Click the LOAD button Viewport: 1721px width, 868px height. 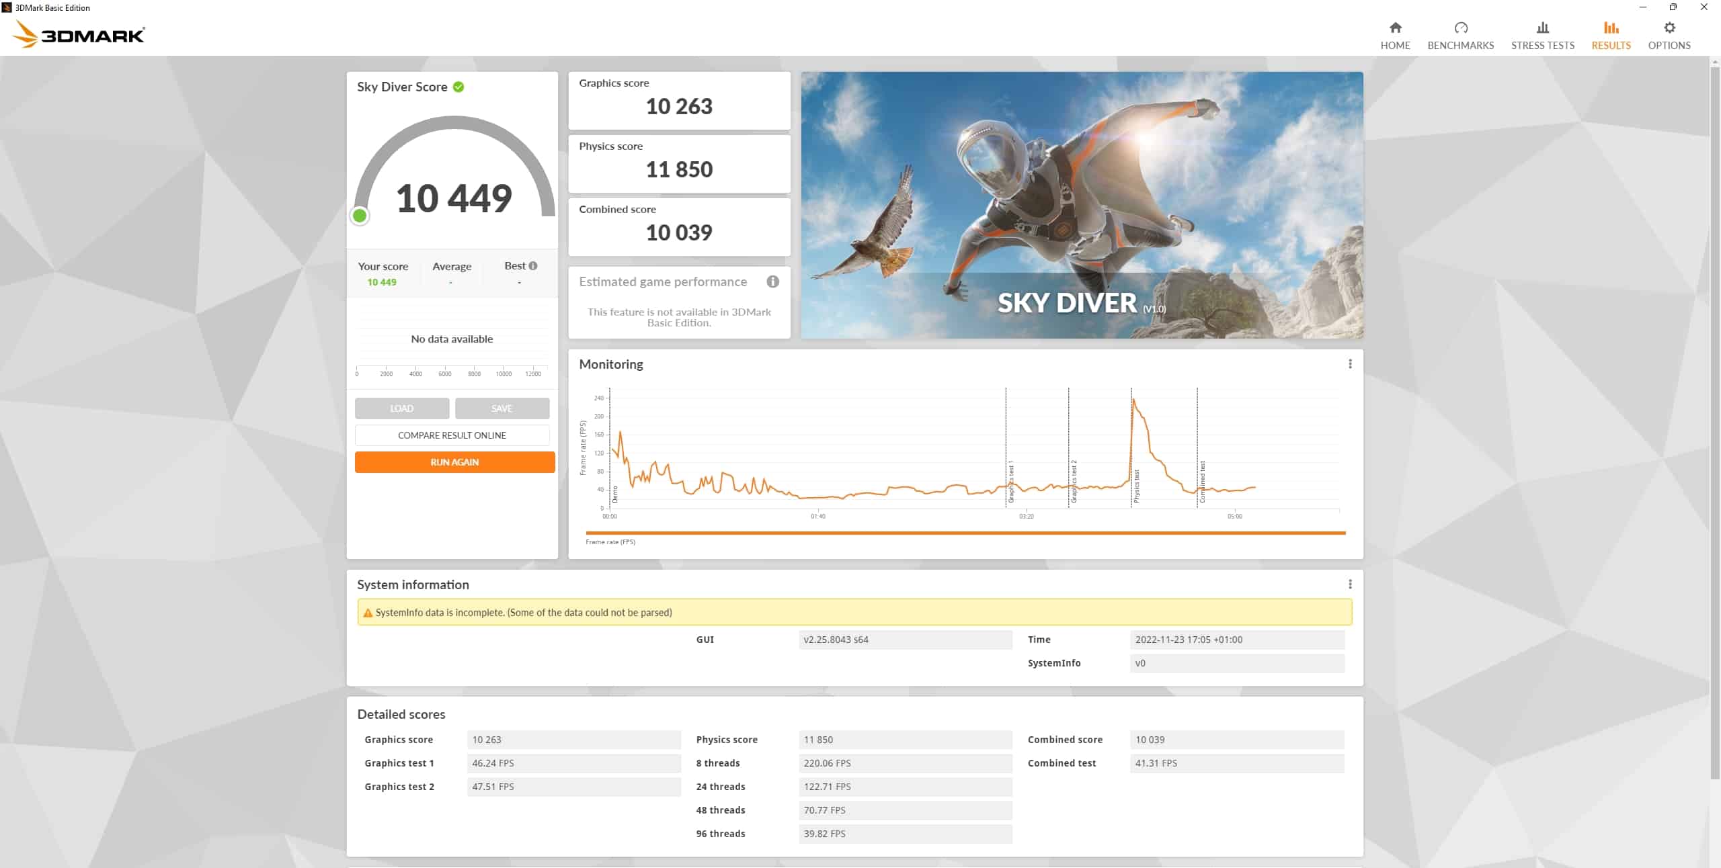coord(402,408)
